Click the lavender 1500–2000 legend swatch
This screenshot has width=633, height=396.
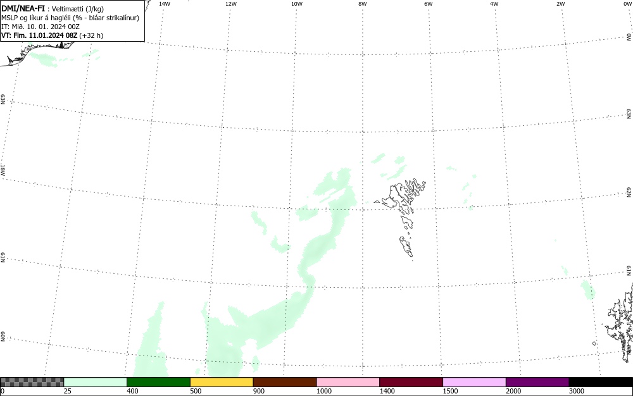tap(474, 382)
